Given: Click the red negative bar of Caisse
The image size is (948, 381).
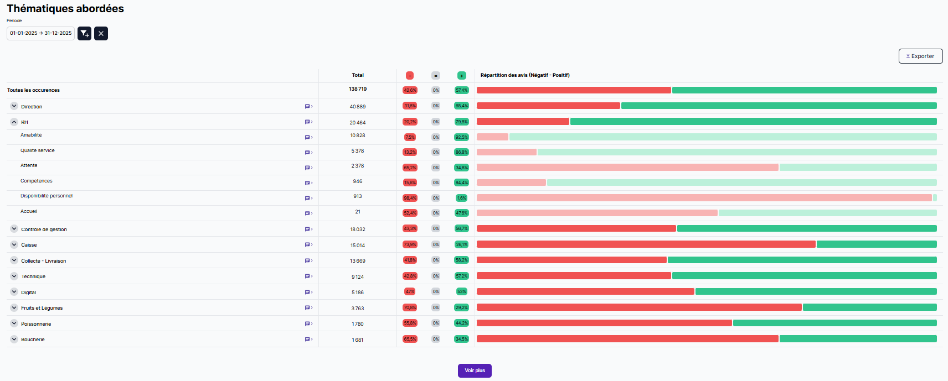Looking at the screenshot, I should [646, 244].
